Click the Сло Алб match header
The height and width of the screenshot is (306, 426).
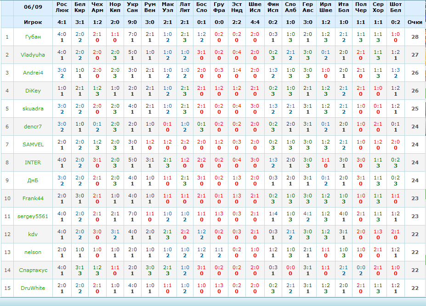point(290,7)
